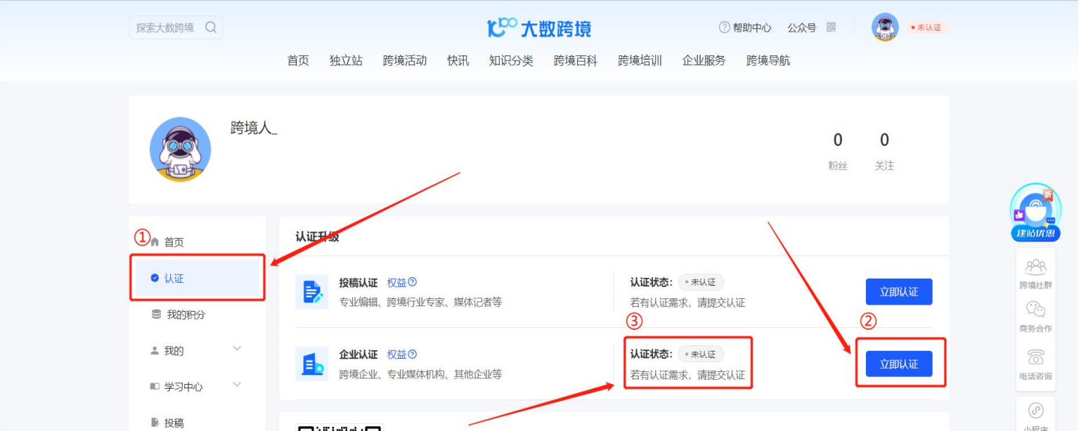Click the 学习中心 book icon
Image resolution: width=1086 pixels, height=431 pixels.
click(x=155, y=387)
